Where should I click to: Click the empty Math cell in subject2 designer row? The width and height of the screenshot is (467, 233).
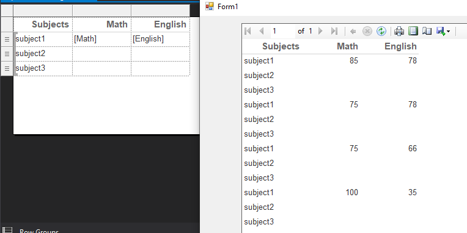click(x=102, y=54)
